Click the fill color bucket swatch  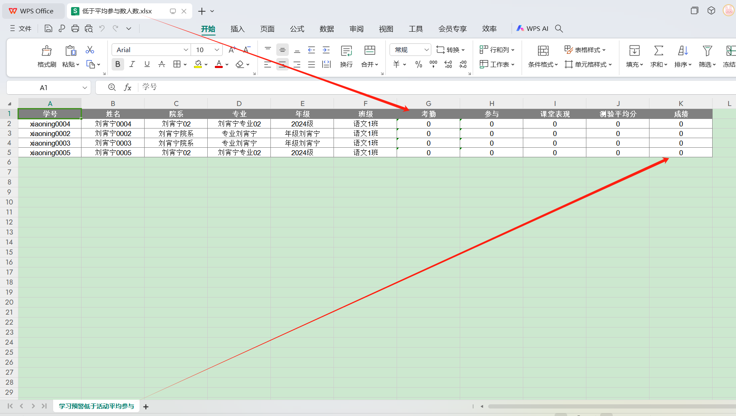pos(198,64)
